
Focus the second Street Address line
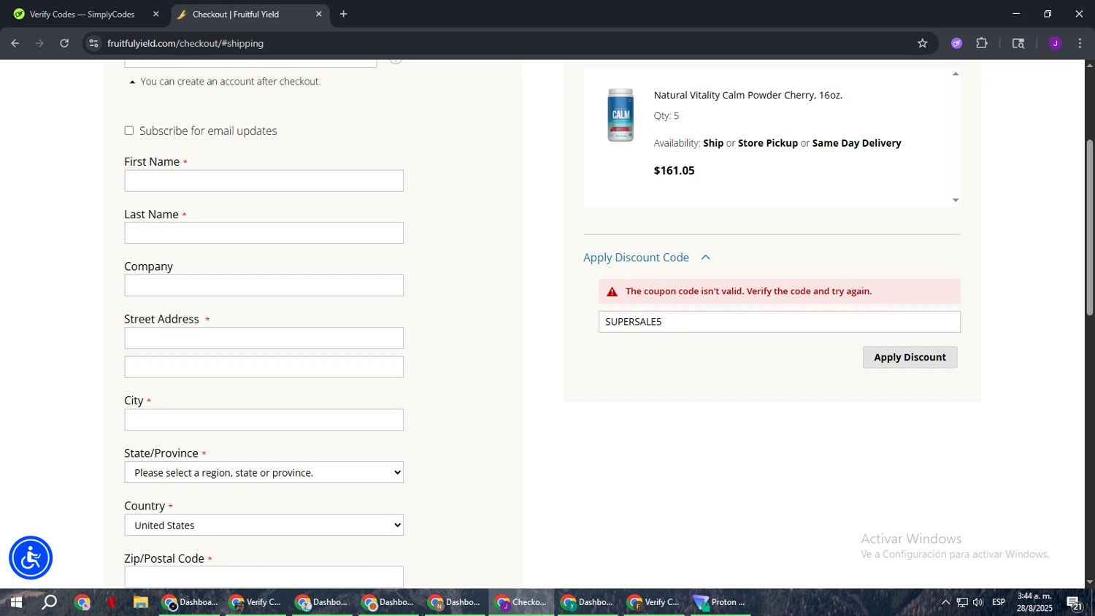click(x=264, y=367)
